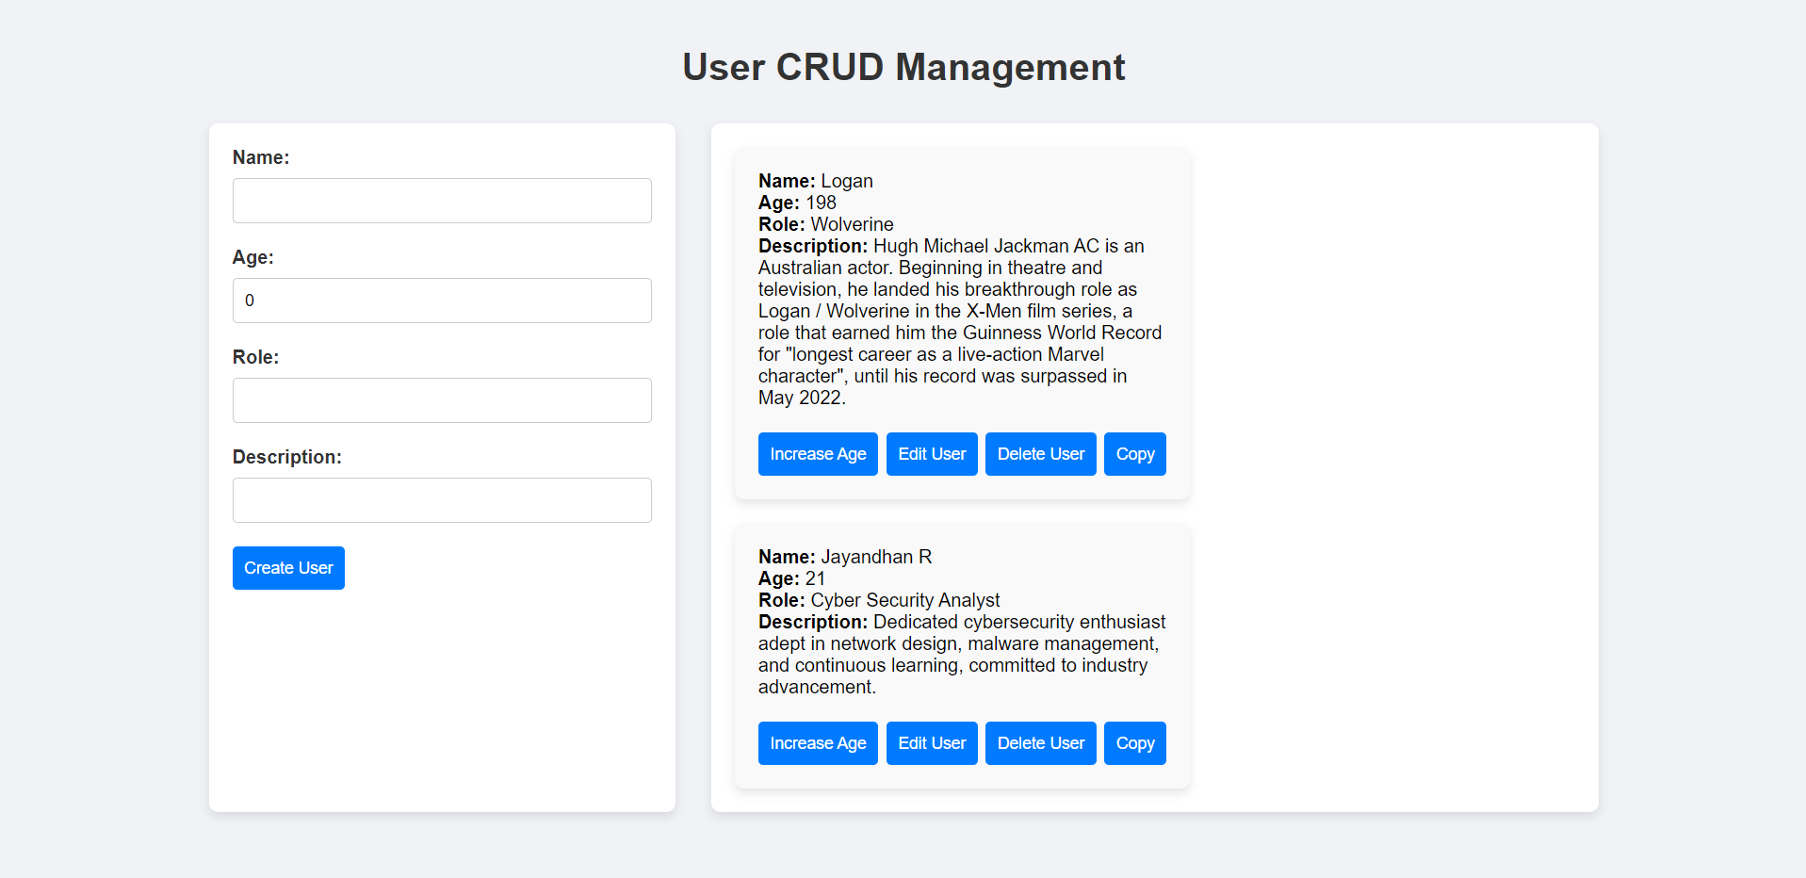Click the 'Age:' form label
This screenshot has height=878, width=1806.
coord(253,257)
